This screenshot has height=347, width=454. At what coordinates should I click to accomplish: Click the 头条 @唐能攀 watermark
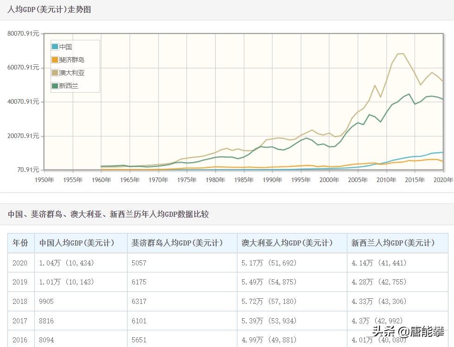tap(408, 331)
